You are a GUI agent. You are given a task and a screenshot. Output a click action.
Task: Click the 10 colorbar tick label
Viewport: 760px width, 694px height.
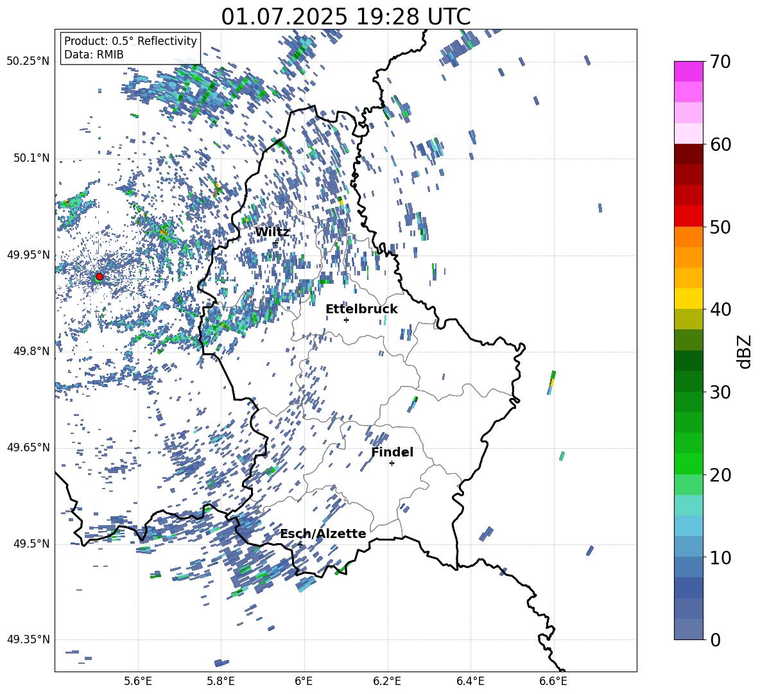click(721, 557)
